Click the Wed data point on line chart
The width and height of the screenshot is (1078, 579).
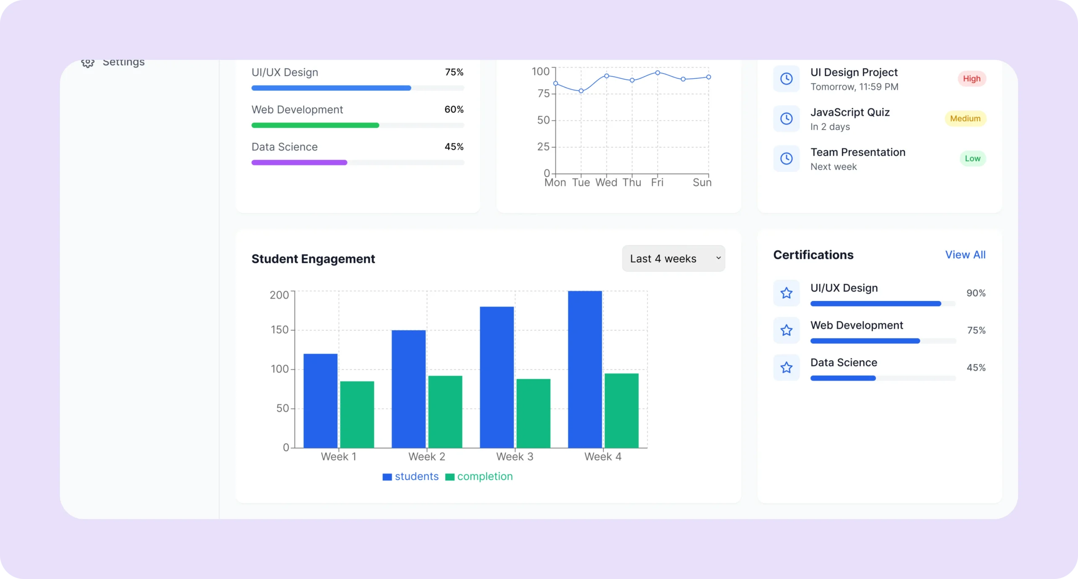click(x=606, y=76)
